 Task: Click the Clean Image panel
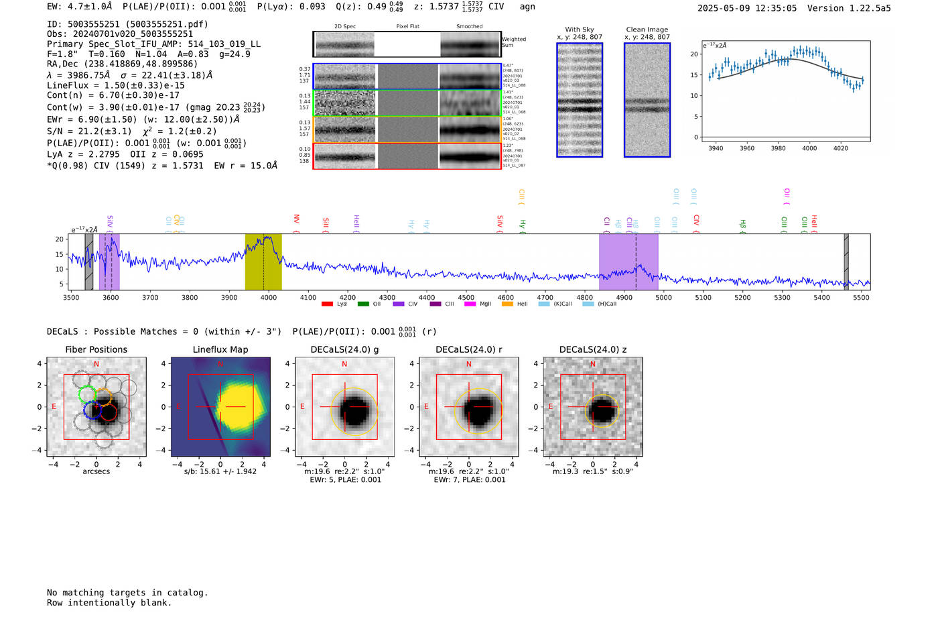[x=647, y=100]
